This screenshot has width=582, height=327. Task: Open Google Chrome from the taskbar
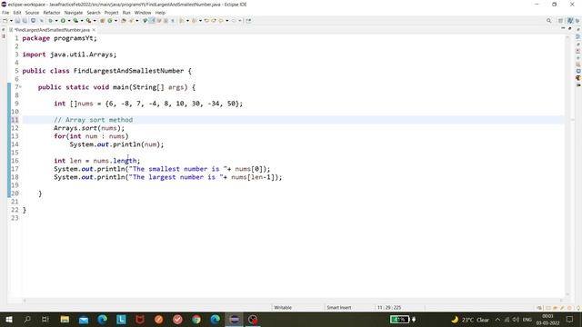coord(196,319)
